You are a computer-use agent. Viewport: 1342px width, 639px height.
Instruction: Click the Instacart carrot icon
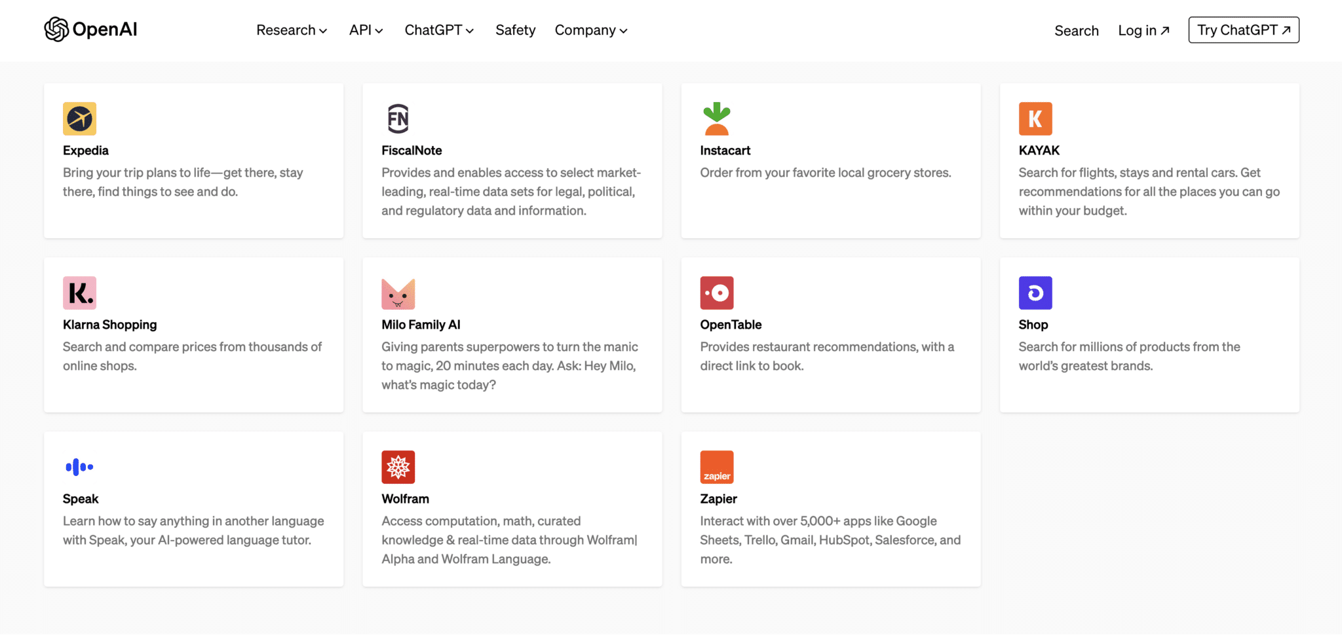716,119
